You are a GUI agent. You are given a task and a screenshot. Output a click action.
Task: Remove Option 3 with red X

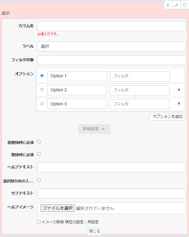pyautogui.click(x=179, y=104)
